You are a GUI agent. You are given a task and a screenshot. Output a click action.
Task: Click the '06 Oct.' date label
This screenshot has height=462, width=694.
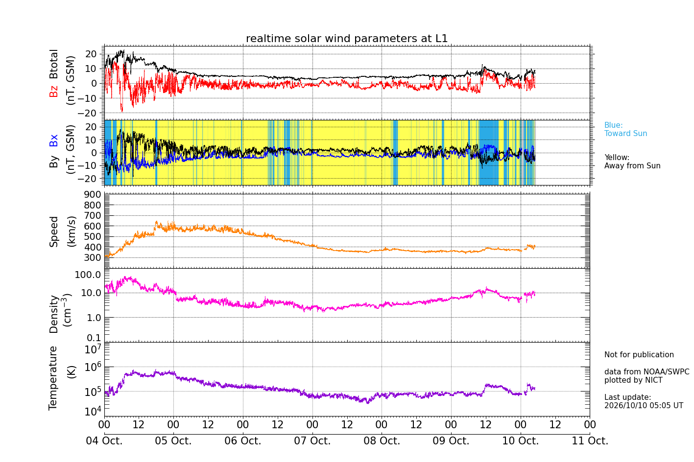pos(243,441)
